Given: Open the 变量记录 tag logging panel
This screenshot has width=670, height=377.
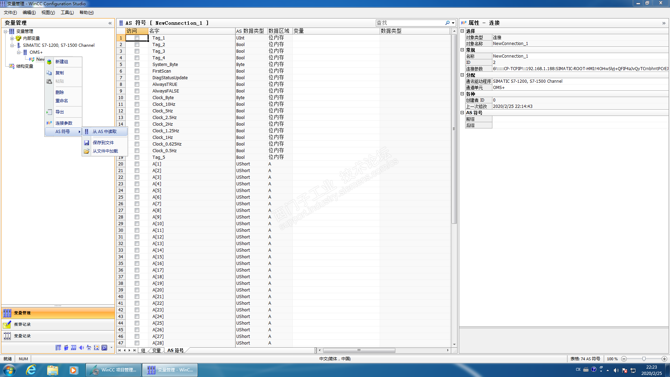Looking at the screenshot, I should click(22, 336).
